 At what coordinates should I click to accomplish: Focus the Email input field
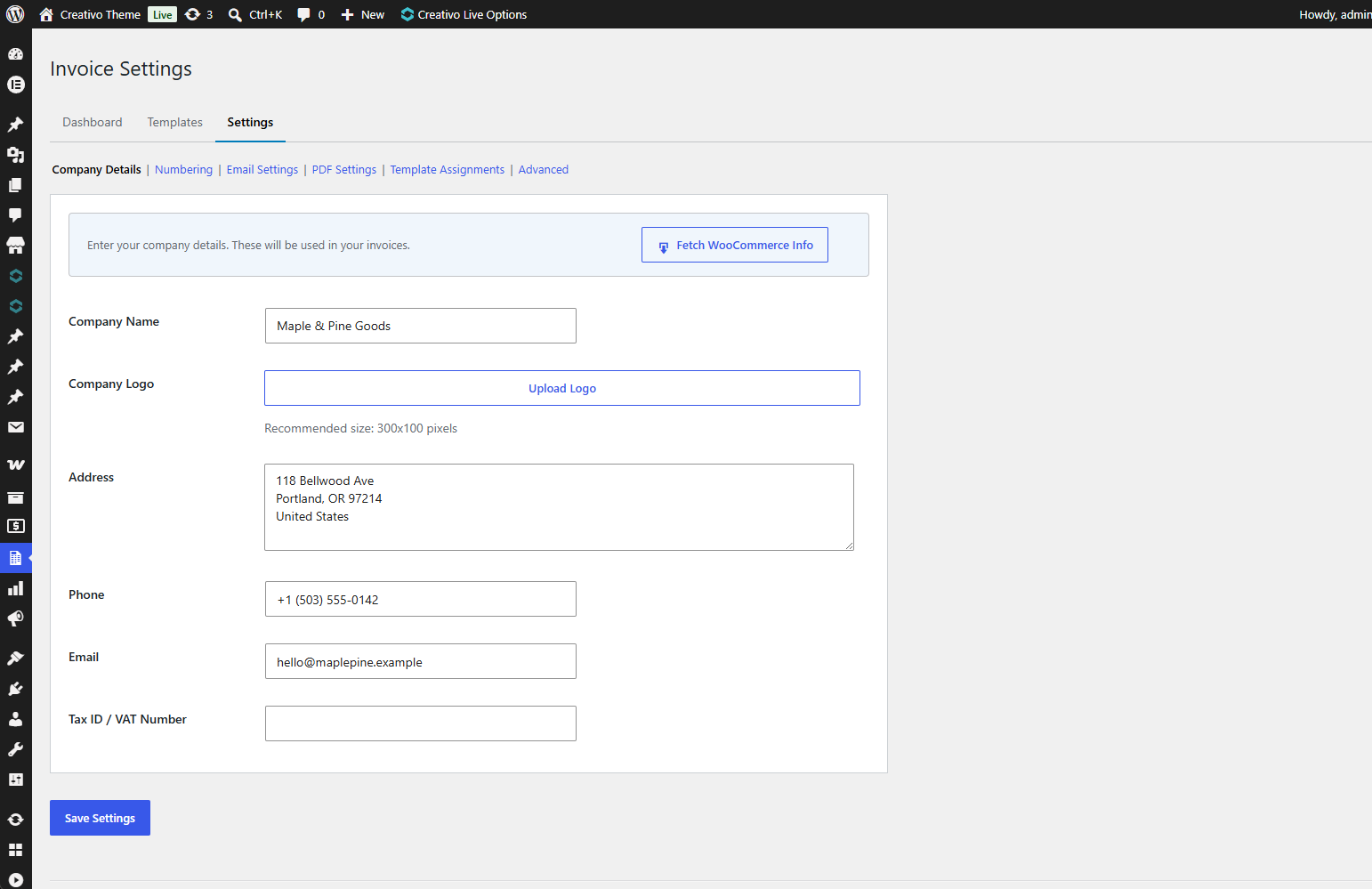coord(421,661)
